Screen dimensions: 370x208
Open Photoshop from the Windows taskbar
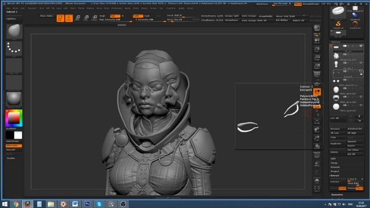[x=87, y=204]
